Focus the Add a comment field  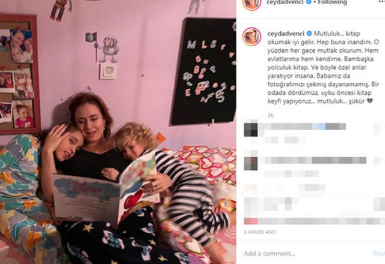click(x=307, y=253)
